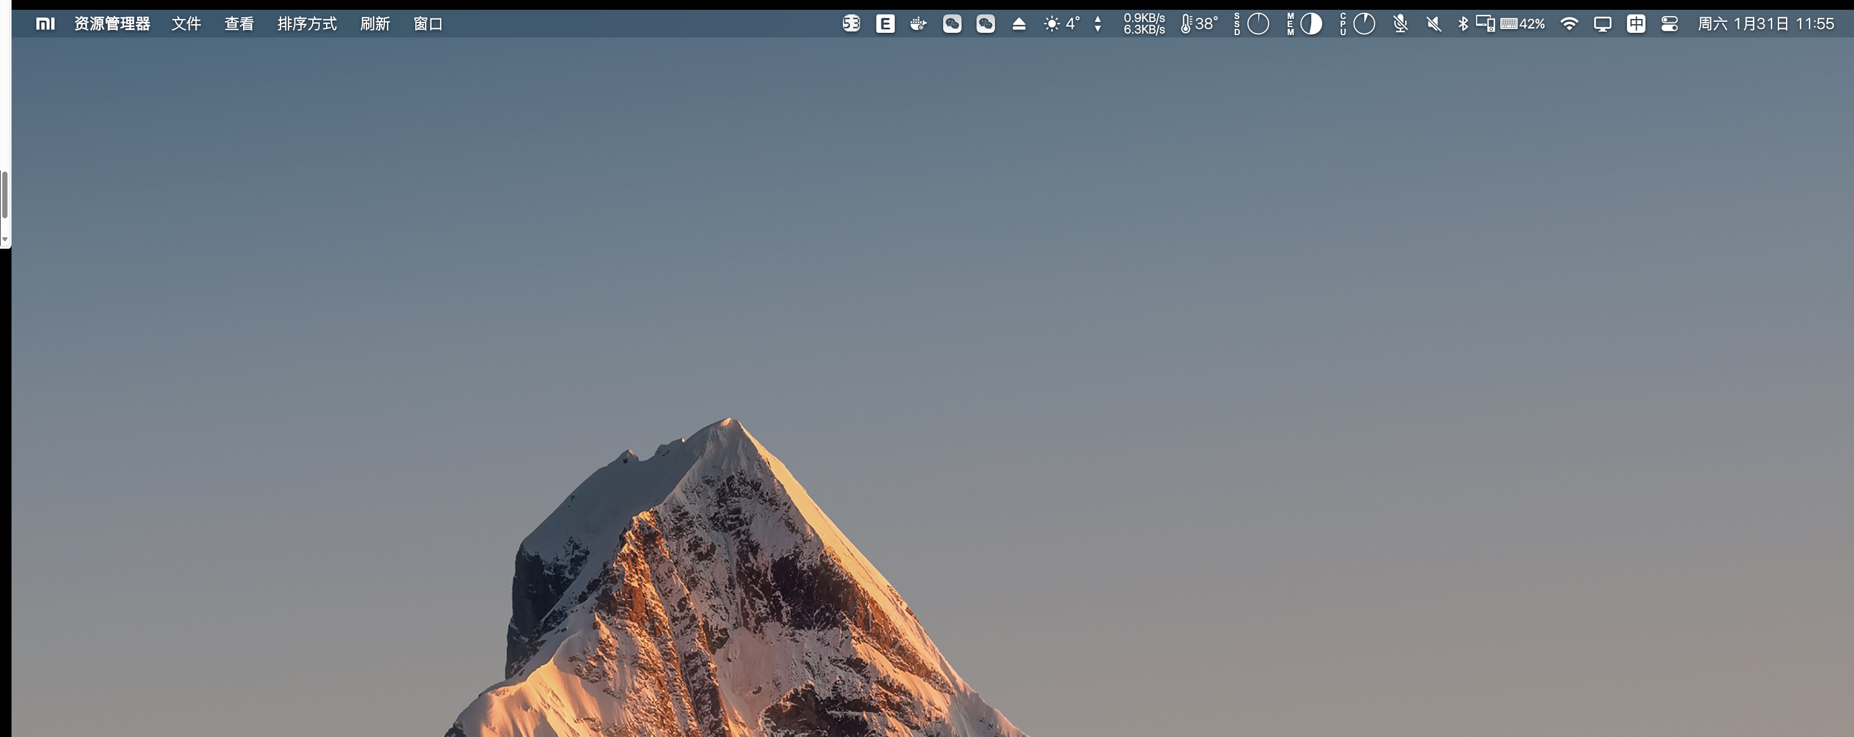Open the Control Center toggles icon

(x=1669, y=24)
